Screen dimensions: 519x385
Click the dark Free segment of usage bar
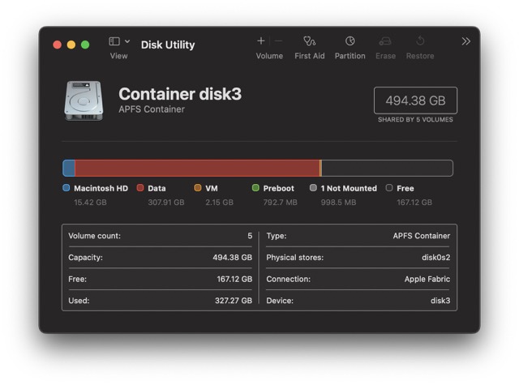pos(388,168)
